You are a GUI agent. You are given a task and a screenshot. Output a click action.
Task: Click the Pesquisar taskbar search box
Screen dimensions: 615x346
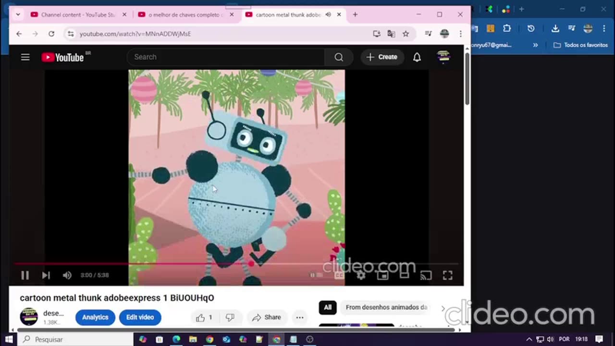[75, 339]
